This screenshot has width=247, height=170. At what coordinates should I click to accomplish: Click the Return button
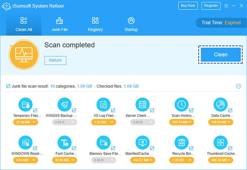click(x=55, y=60)
